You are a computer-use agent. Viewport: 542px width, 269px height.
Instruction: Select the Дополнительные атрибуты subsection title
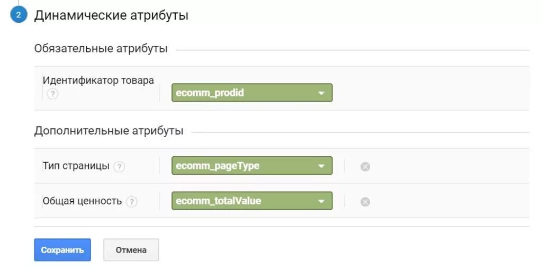[109, 130]
